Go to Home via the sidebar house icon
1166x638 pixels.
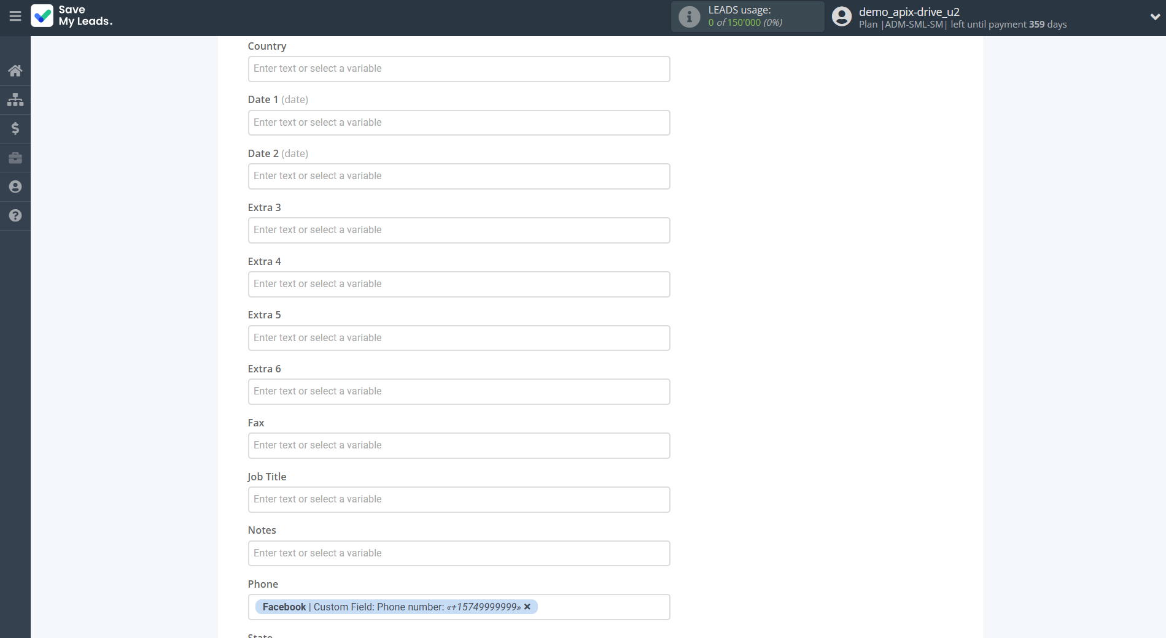[x=15, y=71]
